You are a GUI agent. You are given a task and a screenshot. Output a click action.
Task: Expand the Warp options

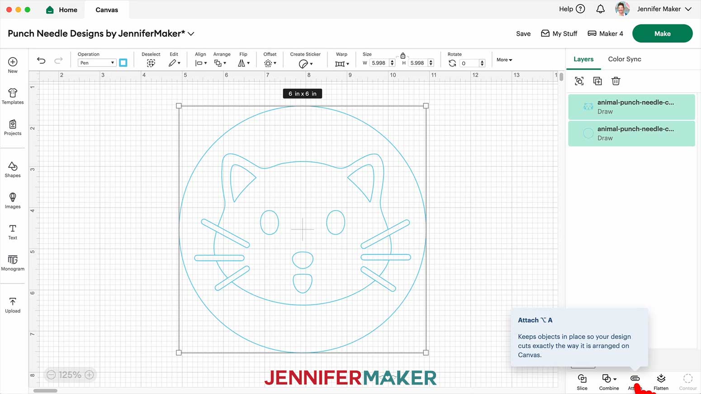[x=342, y=64]
